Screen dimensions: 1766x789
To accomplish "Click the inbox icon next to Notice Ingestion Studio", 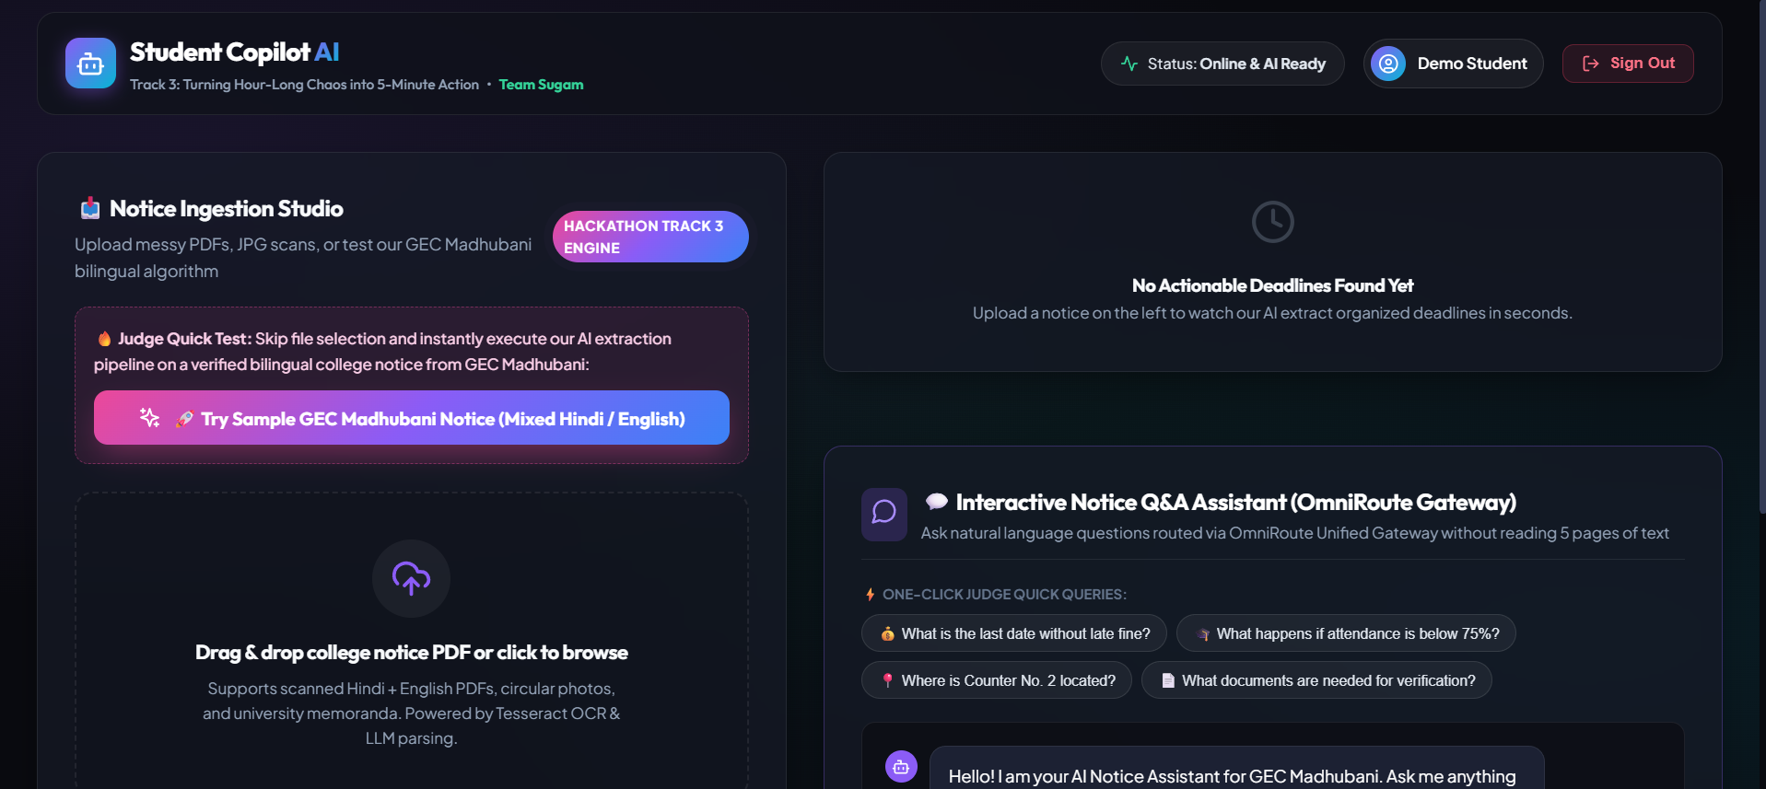I will click(89, 209).
